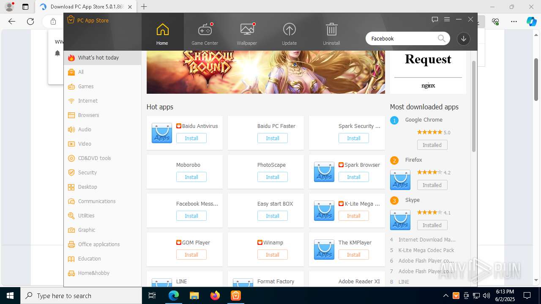Install Easy start BOX
541x304 pixels.
(x=273, y=216)
